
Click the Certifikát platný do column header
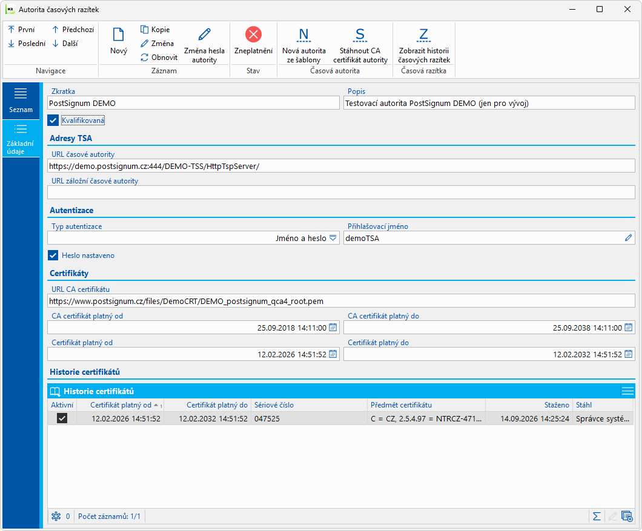[208, 405]
